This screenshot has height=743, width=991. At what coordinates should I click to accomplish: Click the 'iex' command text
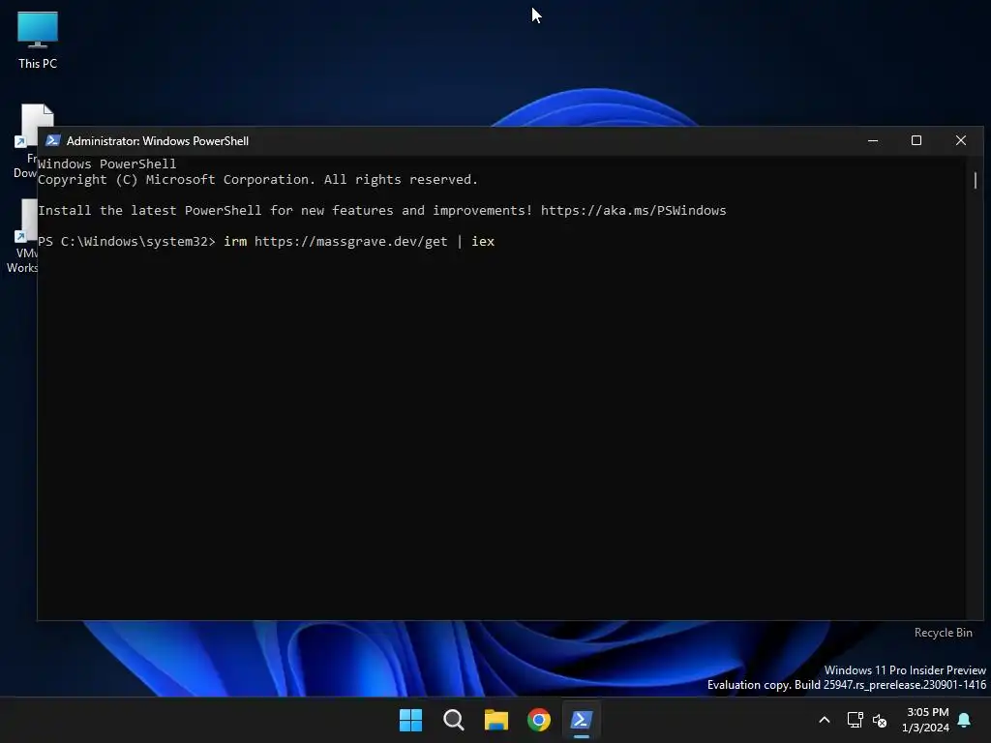click(x=483, y=241)
